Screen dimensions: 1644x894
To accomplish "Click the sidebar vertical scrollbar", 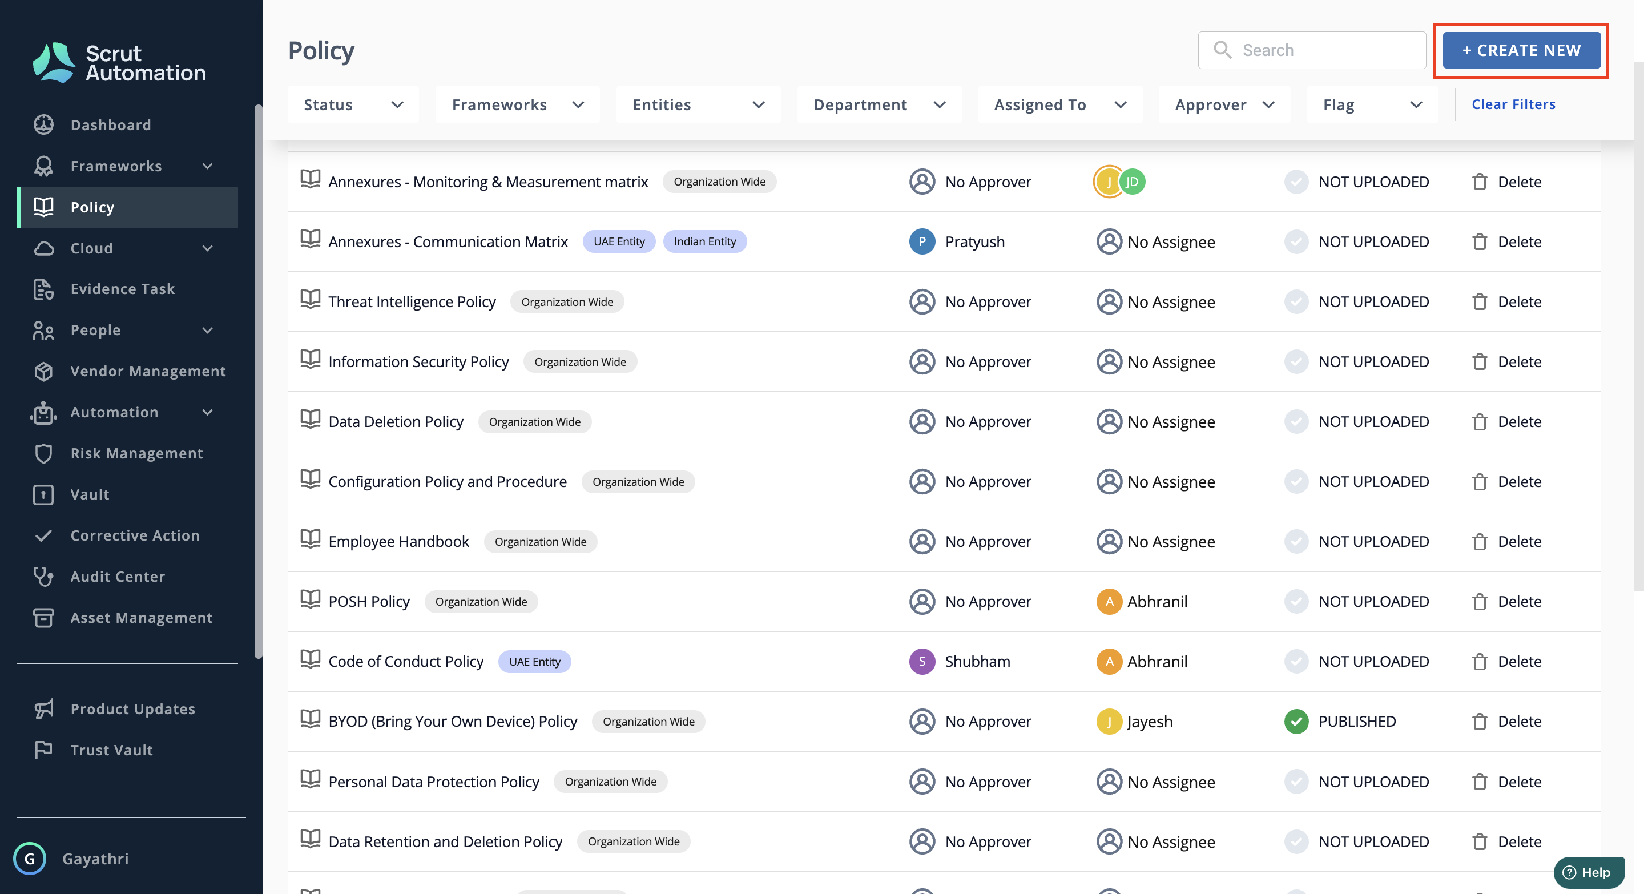I will pyautogui.click(x=258, y=381).
